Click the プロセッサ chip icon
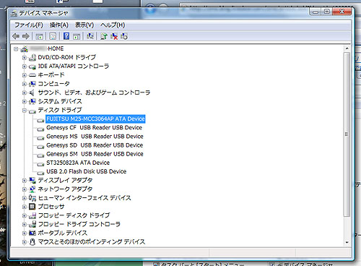Image resolution: width=361 pixels, height=266 pixels. [32, 207]
